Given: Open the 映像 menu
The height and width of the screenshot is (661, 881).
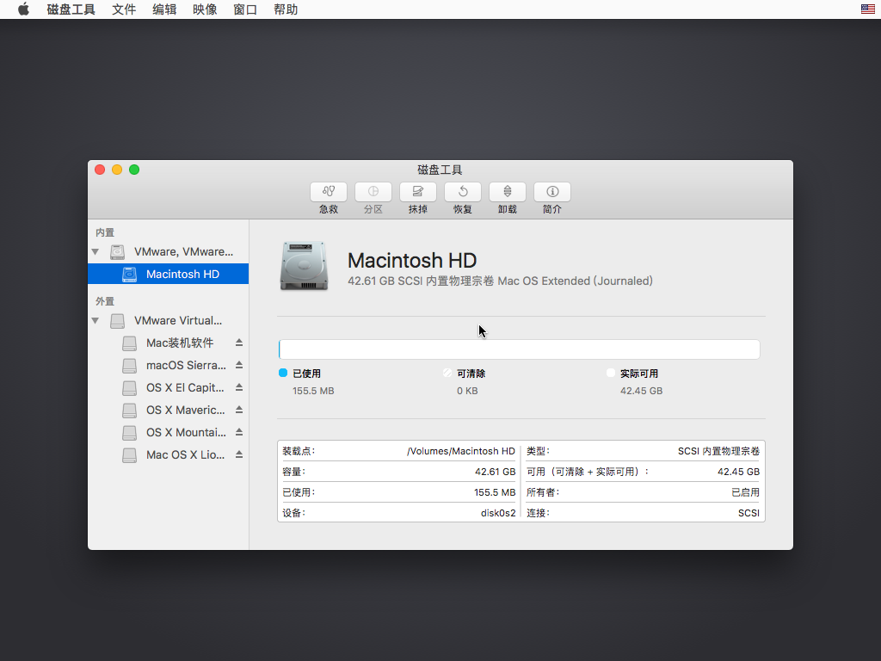Looking at the screenshot, I should pos(205,9).
